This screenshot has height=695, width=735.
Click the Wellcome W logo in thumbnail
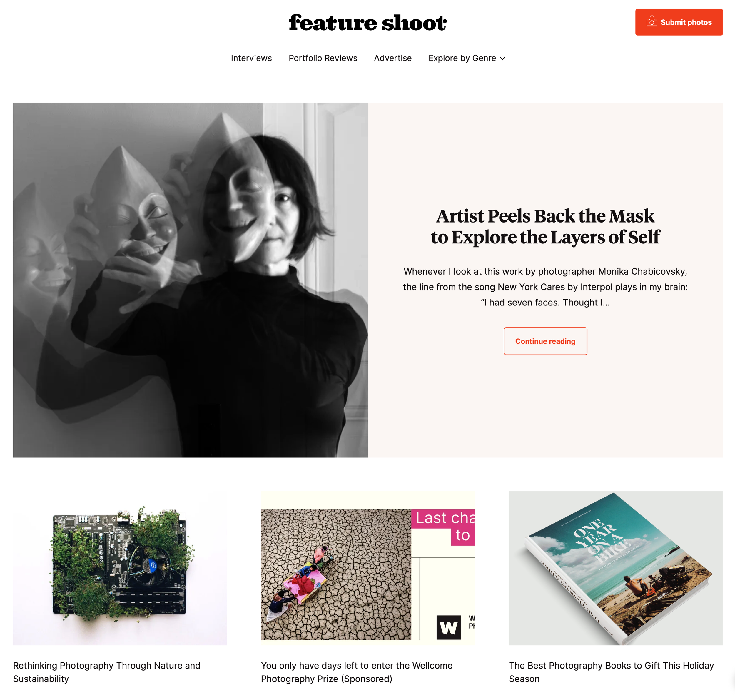(449, 628)
